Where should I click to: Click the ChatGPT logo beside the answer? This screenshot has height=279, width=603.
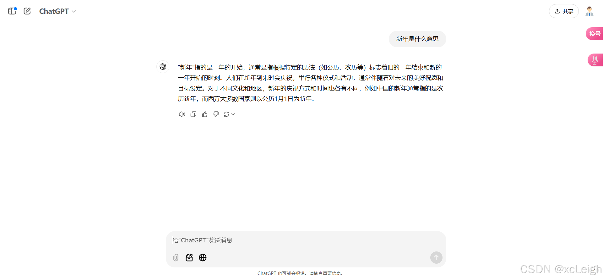(x=163, y=67)
